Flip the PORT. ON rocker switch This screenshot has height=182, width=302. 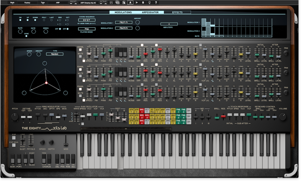(x=19, y=159)
